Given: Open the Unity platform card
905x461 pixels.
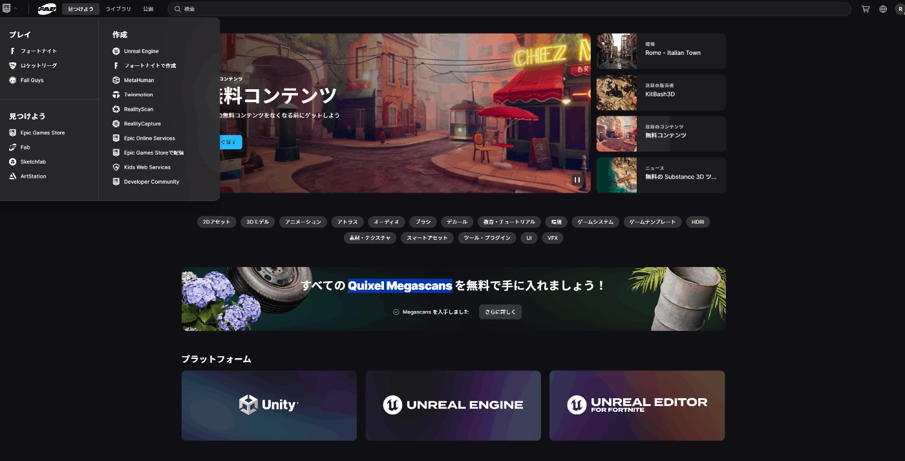Looking at the screenshot, I should 269,405.
